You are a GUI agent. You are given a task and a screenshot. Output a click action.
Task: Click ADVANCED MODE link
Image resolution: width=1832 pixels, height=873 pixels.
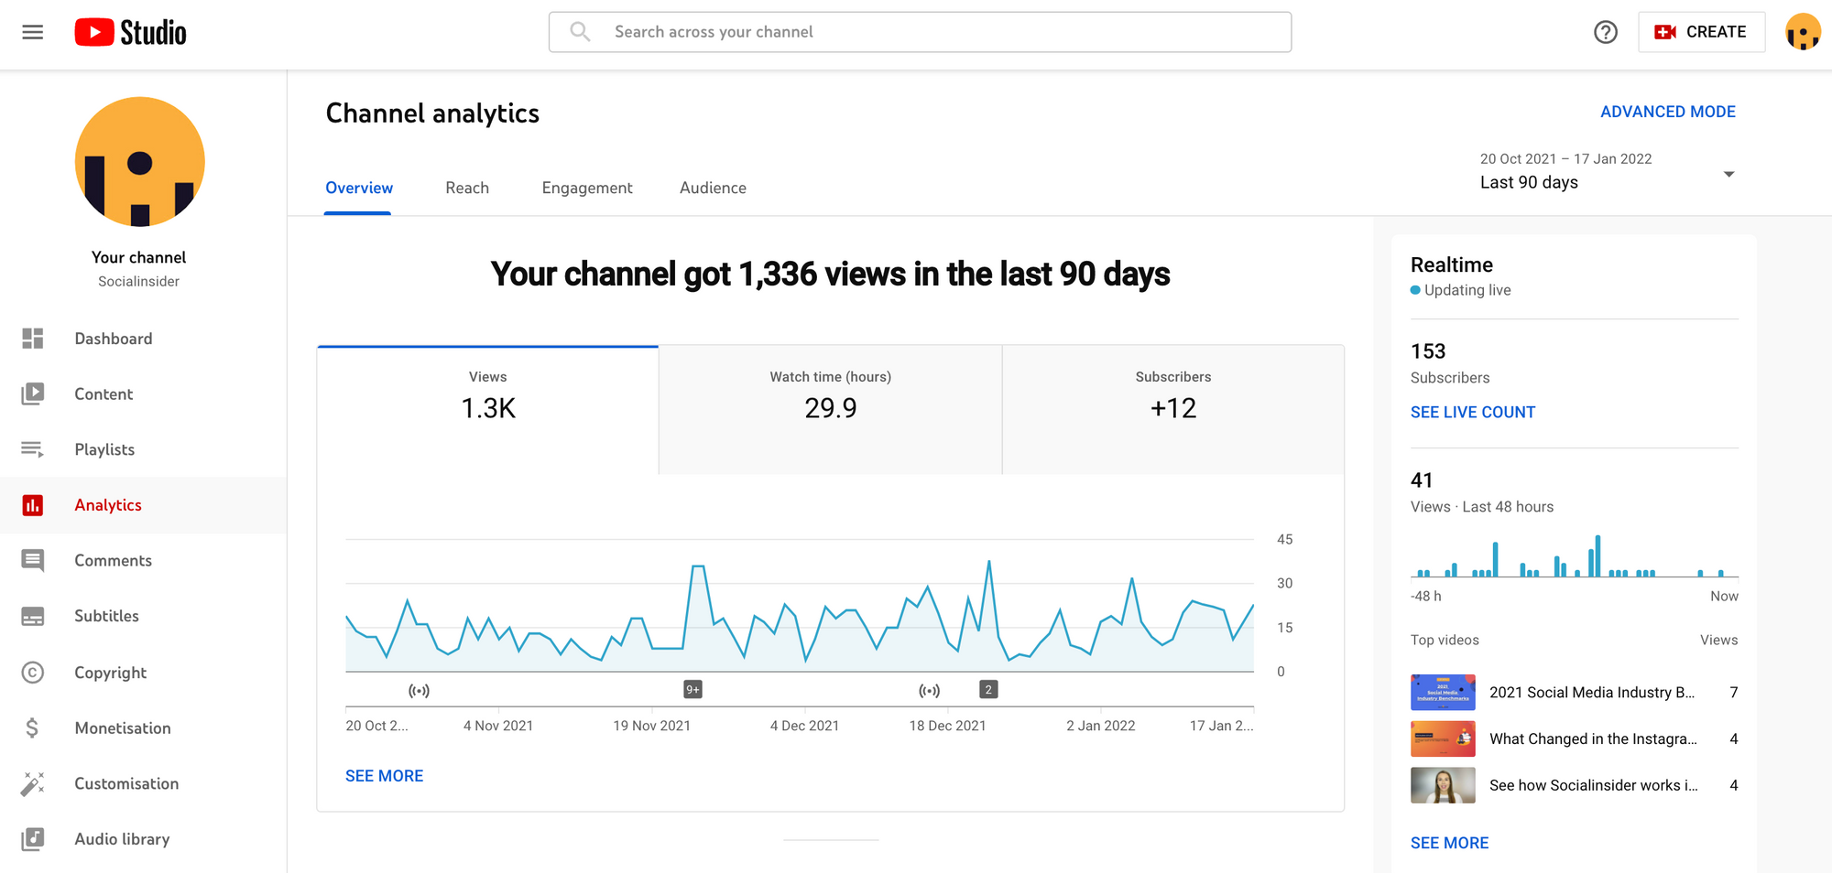click(x=1668, y=111)
